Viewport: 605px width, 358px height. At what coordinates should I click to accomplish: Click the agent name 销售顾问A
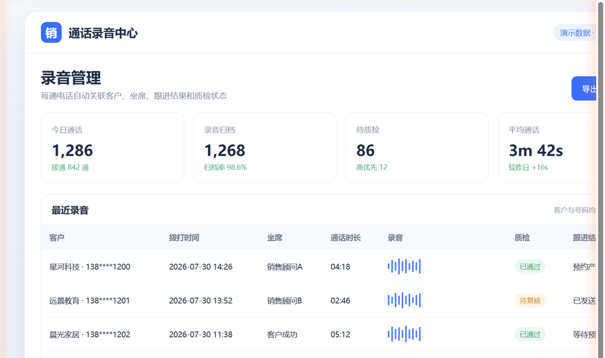pos(285,267)
